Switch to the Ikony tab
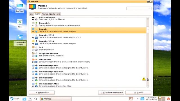Image resolution: width=180 pixels, height=101 pixels. [x=37, y=14]
